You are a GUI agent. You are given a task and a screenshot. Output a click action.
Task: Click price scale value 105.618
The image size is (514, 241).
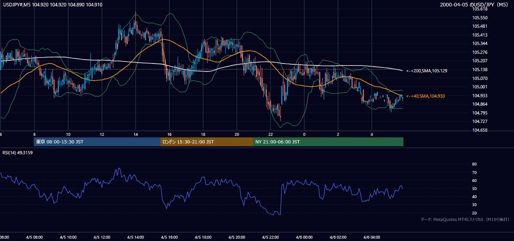[479, 9]
